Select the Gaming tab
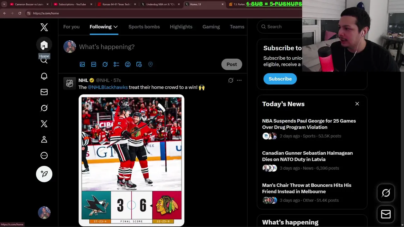Screen dimensions: 404x227 (x=211, y=27)
